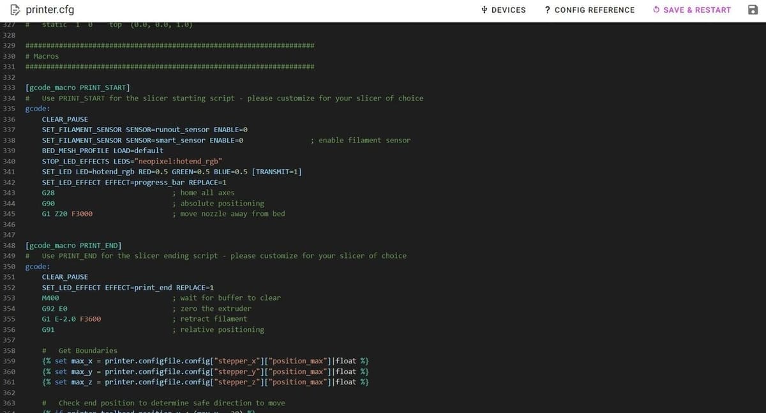Image resolution: width=766 pixels, height=413 pixels.
Task: Click line number 348 in gutter
Action: click(9, 245)
